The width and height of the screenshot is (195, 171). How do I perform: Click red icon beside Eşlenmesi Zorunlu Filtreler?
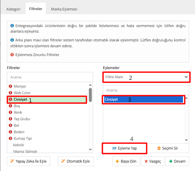[x=12, y=55]
